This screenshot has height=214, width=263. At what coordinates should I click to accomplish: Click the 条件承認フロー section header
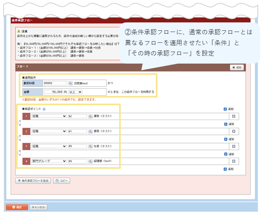[22, 20]
